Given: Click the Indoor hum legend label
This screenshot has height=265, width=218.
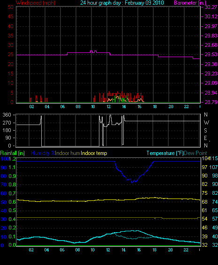Looking at the screenshot, I should click(68, 153).
